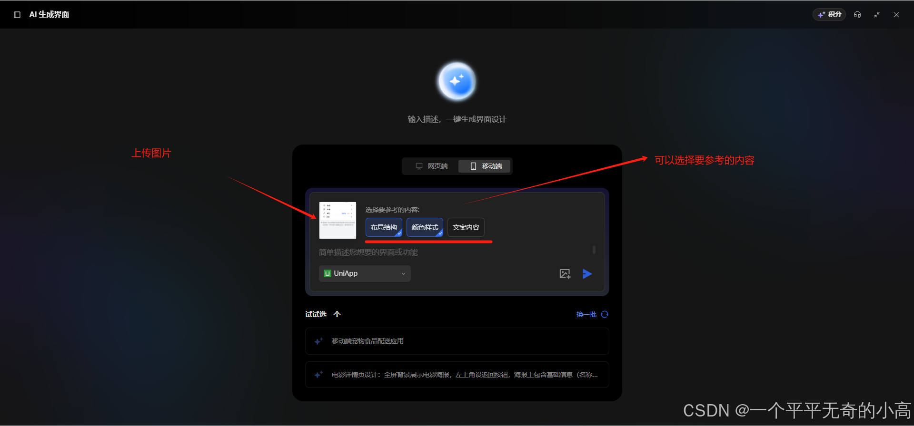Toggle the 颜色样式 reference option
914x426 pixels.
(425, 227)
